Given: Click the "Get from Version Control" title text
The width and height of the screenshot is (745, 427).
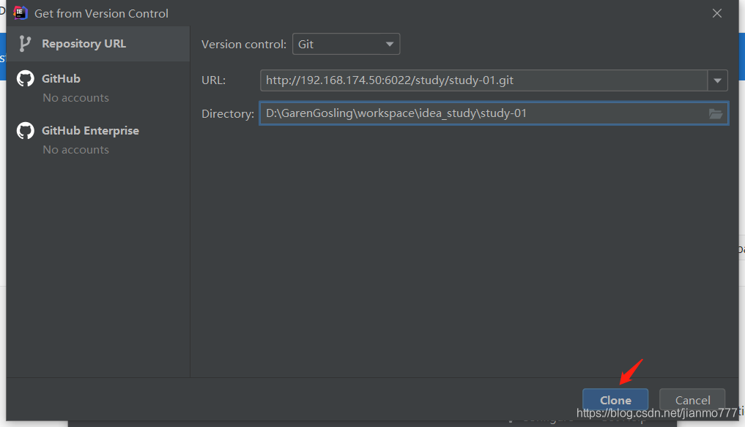Looking at the screenshot, I should 101,13.
